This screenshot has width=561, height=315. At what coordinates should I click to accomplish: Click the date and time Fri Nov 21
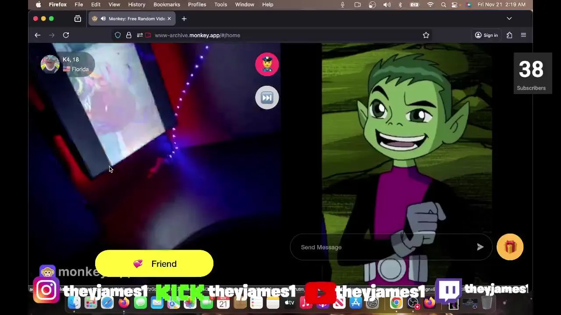pos(501,4)
